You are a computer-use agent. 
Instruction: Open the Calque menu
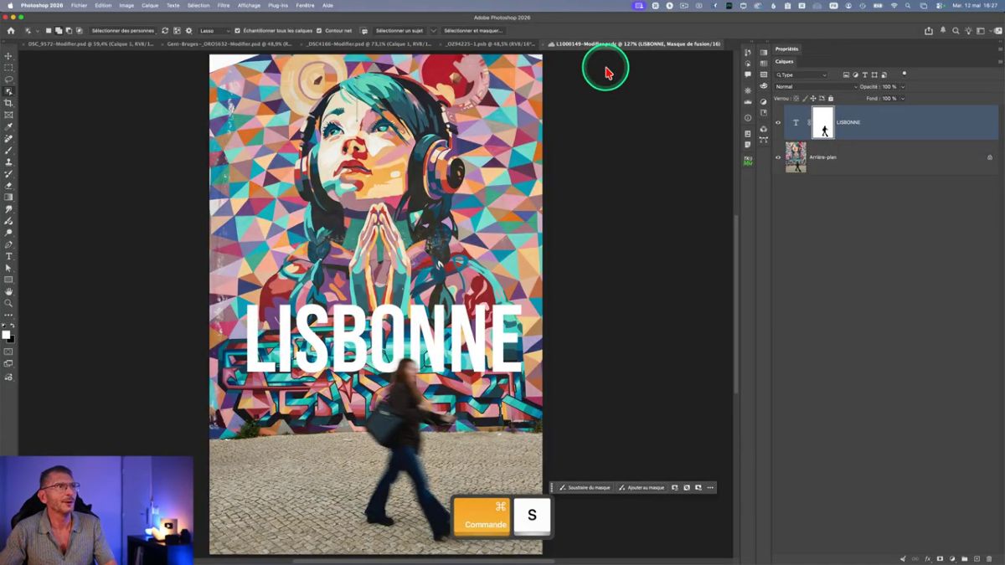click(150, 5)
